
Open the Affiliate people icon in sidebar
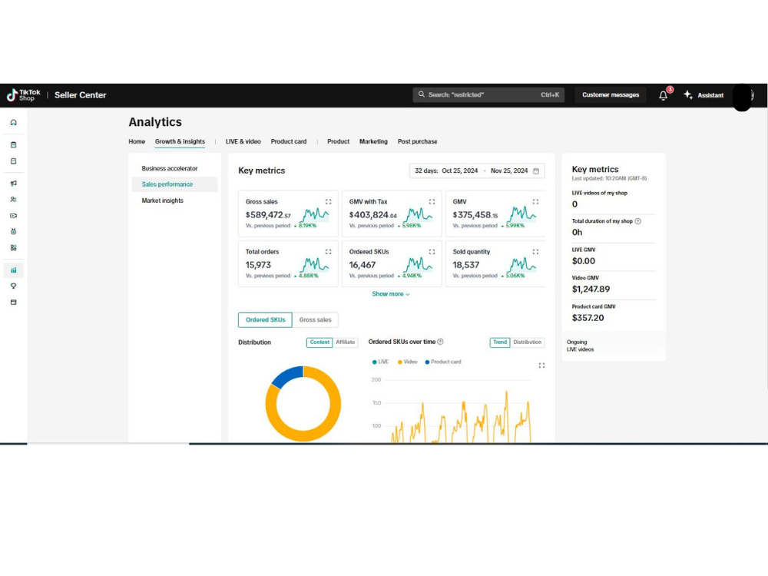(14, 200)
